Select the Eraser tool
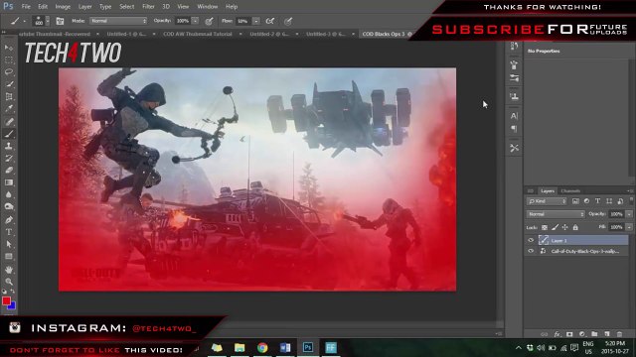The height and width of the screenshot is (357, 636). 9,171
